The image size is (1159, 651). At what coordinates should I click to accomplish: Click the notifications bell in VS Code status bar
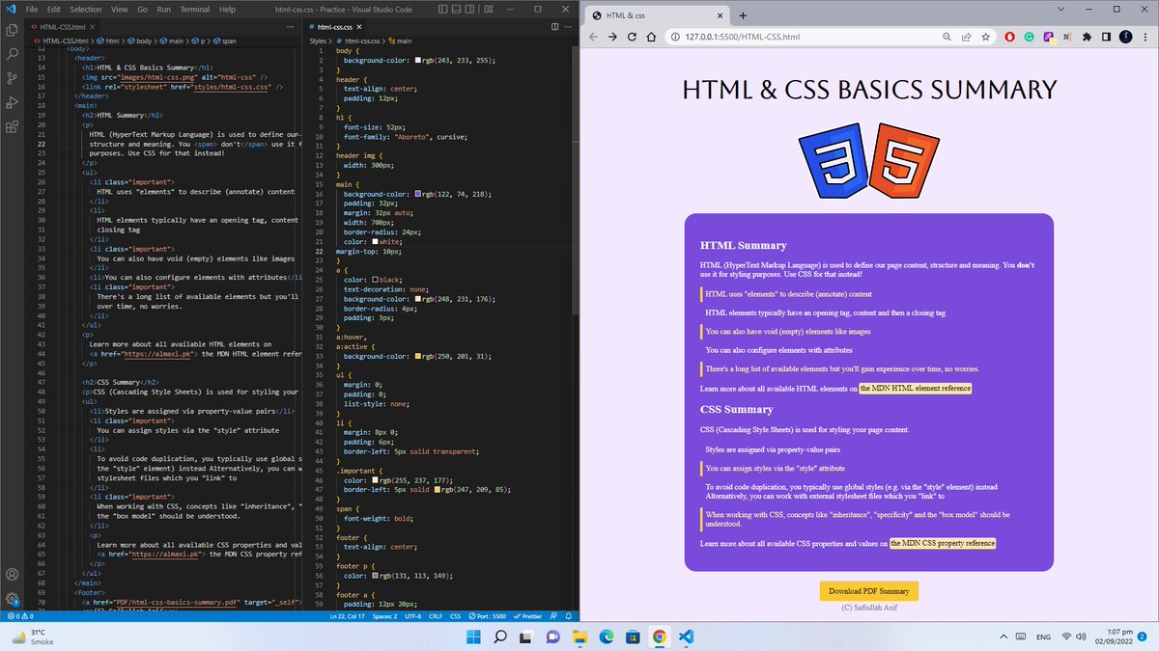point(569,615)
